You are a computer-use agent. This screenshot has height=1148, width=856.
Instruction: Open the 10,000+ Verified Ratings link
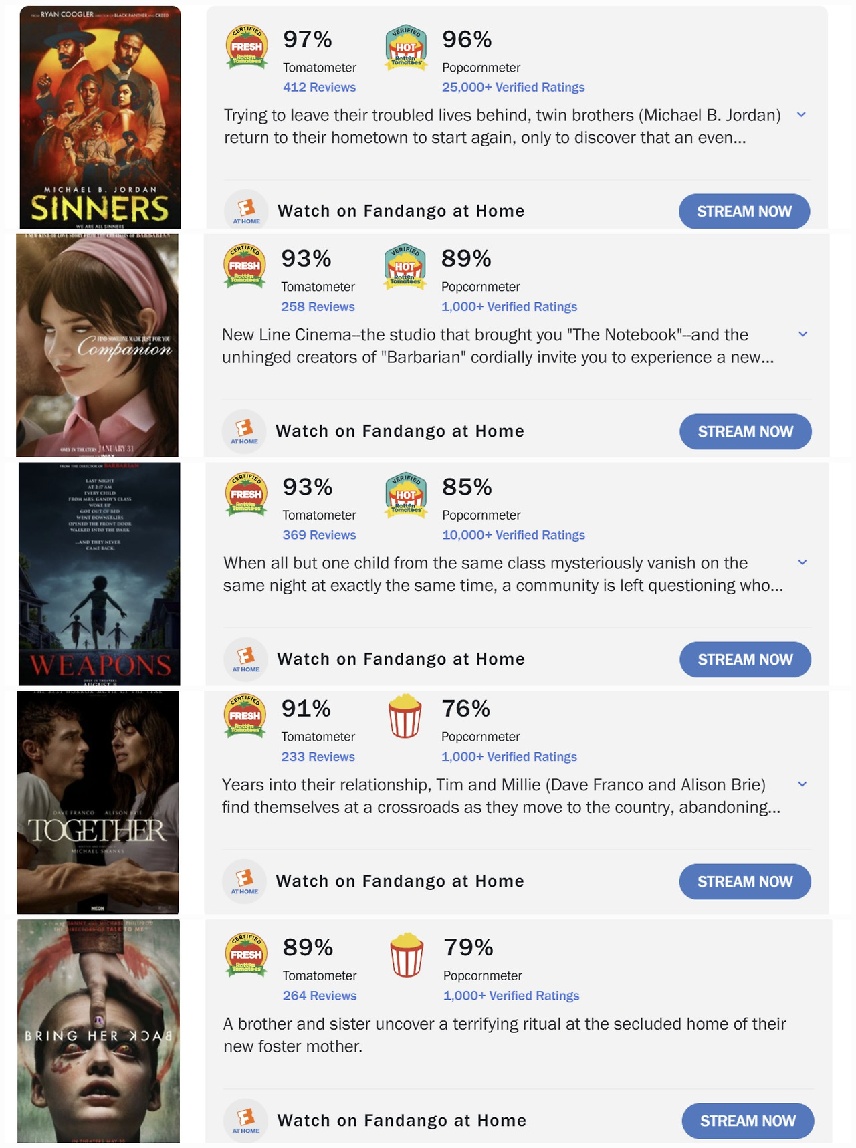513,535
